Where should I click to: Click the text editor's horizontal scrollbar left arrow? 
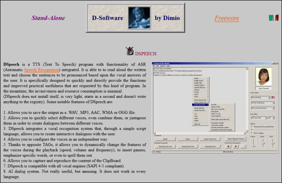click(x=154, y=133)
